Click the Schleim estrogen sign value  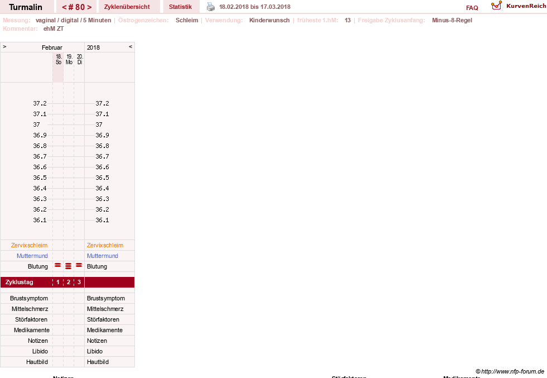(x=187, y=20)
